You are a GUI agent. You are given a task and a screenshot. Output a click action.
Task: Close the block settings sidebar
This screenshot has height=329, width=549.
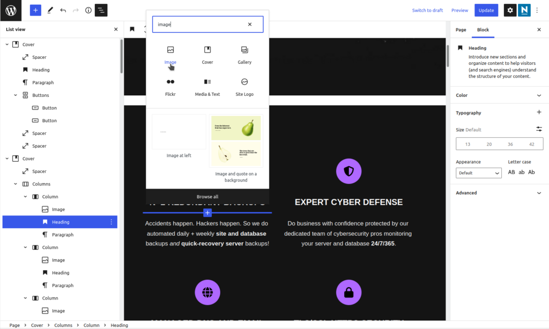(x=539, y=30)
